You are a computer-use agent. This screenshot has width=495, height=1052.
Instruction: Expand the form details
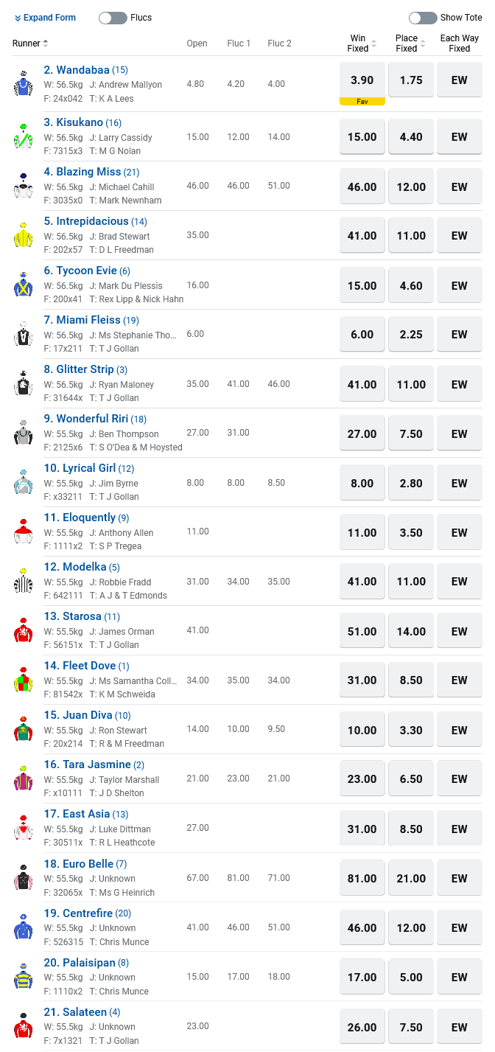45,18
